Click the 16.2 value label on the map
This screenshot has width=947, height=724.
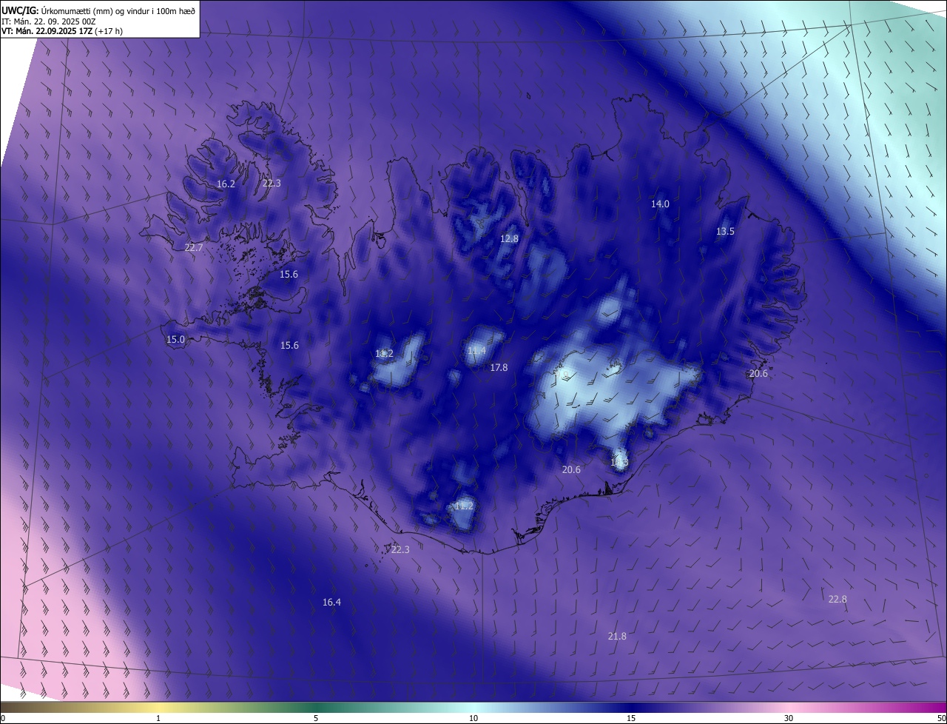coord(226,184)
